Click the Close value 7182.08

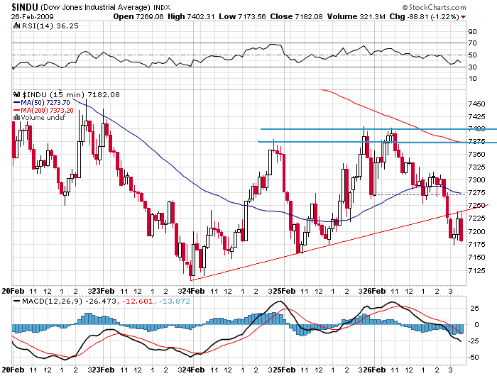click(x=308, y=17)
